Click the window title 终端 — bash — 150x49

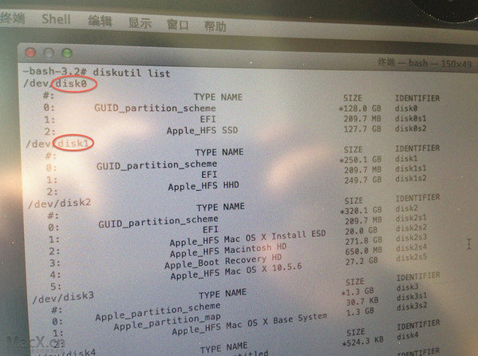pos(425,63)
